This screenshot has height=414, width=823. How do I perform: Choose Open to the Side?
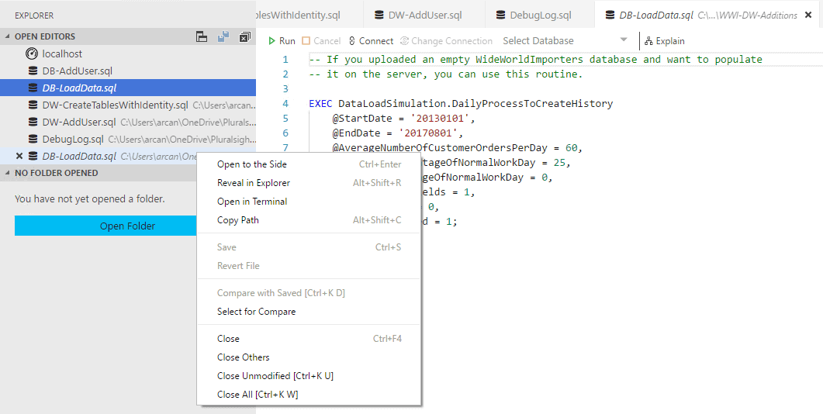252,164
